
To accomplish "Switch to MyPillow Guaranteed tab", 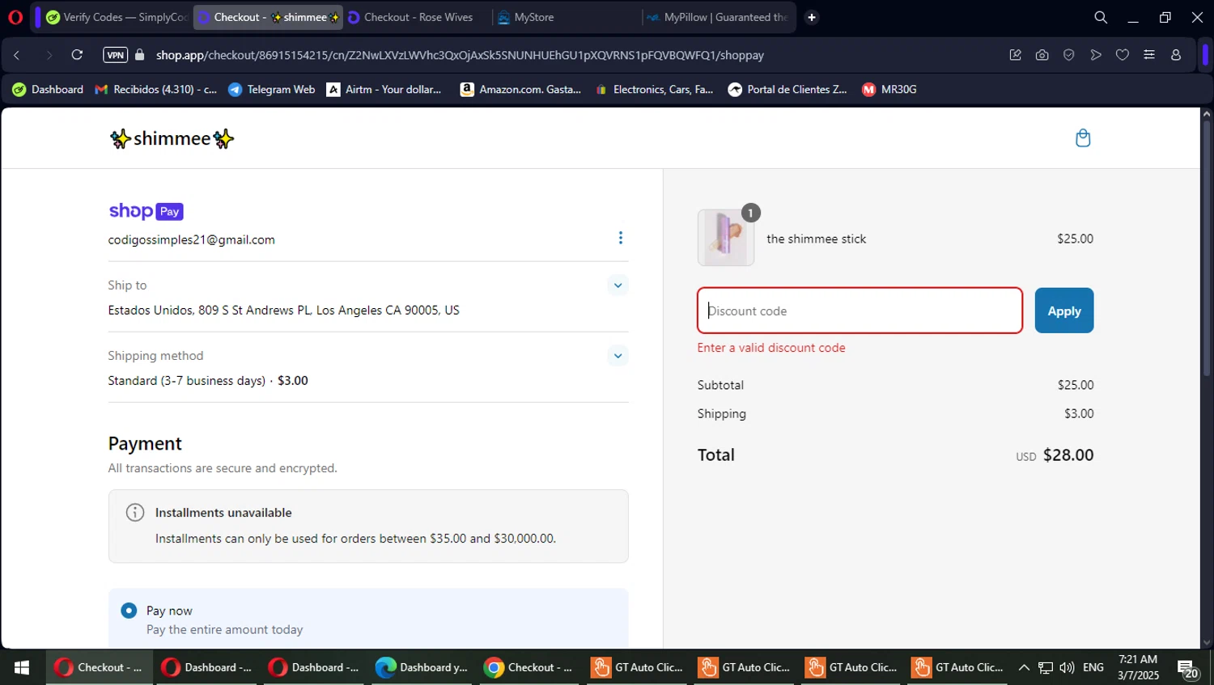I will [x=717, y=17].
